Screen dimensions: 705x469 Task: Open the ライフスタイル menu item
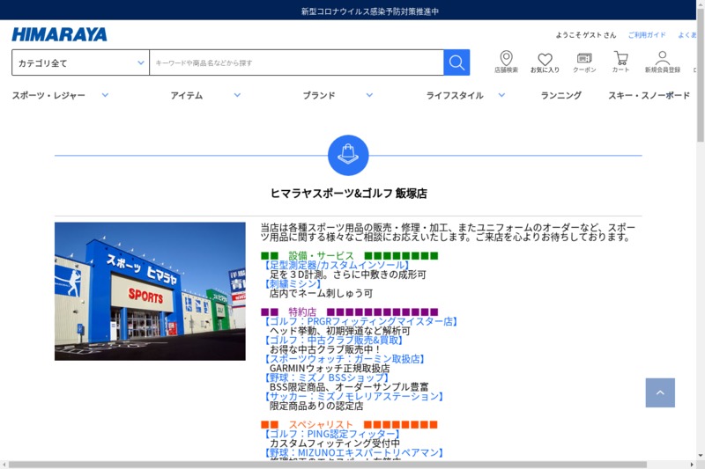pyautogui.click(x=455, y=95)
